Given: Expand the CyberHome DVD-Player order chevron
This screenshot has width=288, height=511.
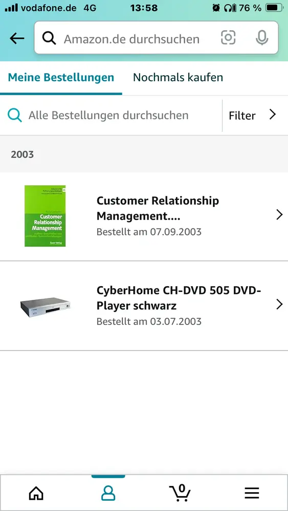Looking at the screenshot, I should coord(279,305).
